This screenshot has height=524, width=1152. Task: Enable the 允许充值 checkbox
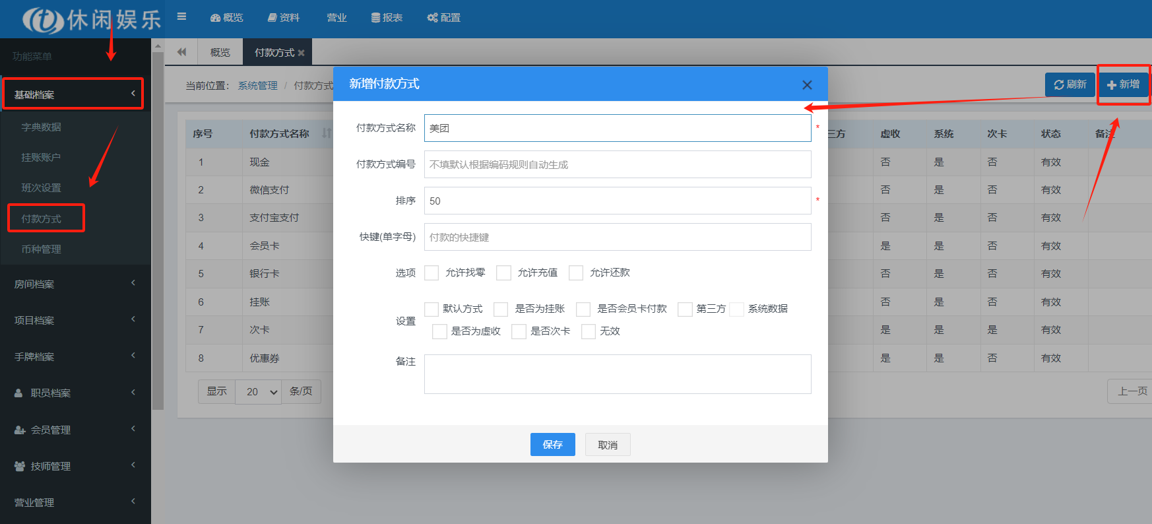(x=504, y=273)
